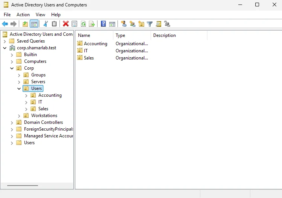Click the Export List icon
Image resolution: width=282 pixels, height=198 pixels.
(x=92, y=24)
